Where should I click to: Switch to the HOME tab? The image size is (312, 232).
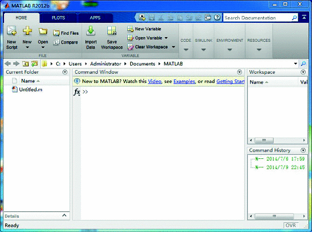pyautogui.click(x=21, y=18)
